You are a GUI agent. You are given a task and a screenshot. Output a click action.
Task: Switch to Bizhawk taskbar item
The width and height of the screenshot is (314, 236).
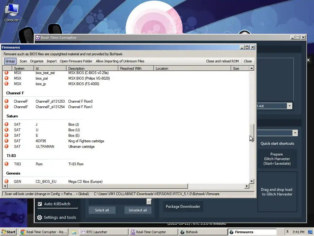click(203, 232)
